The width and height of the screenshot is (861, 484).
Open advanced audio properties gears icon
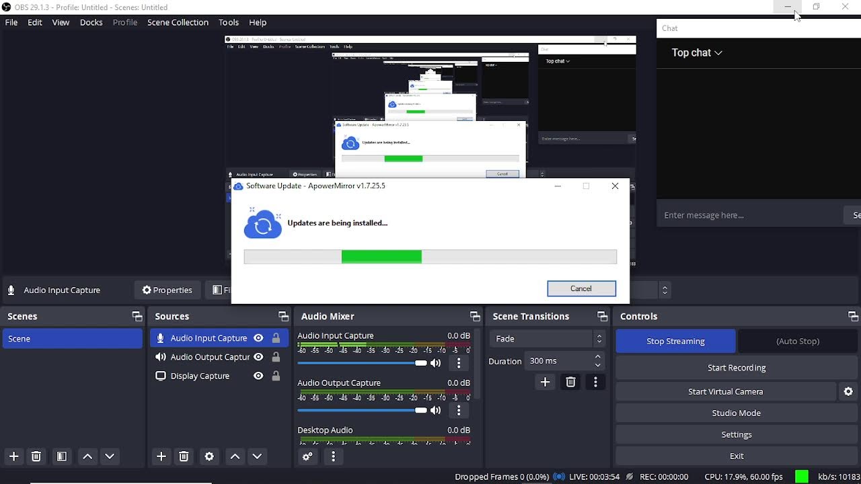pos(307,456)
